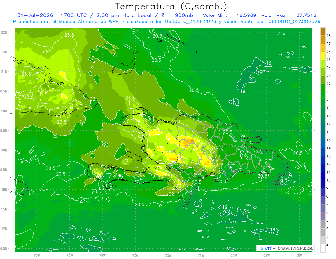The image size is (336, 259).
Task: Click the "75W" longitude axis label
Action: point(69,255)
